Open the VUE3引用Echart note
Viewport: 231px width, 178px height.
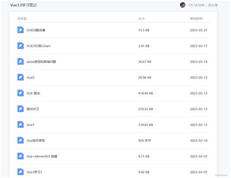(38, 46)
